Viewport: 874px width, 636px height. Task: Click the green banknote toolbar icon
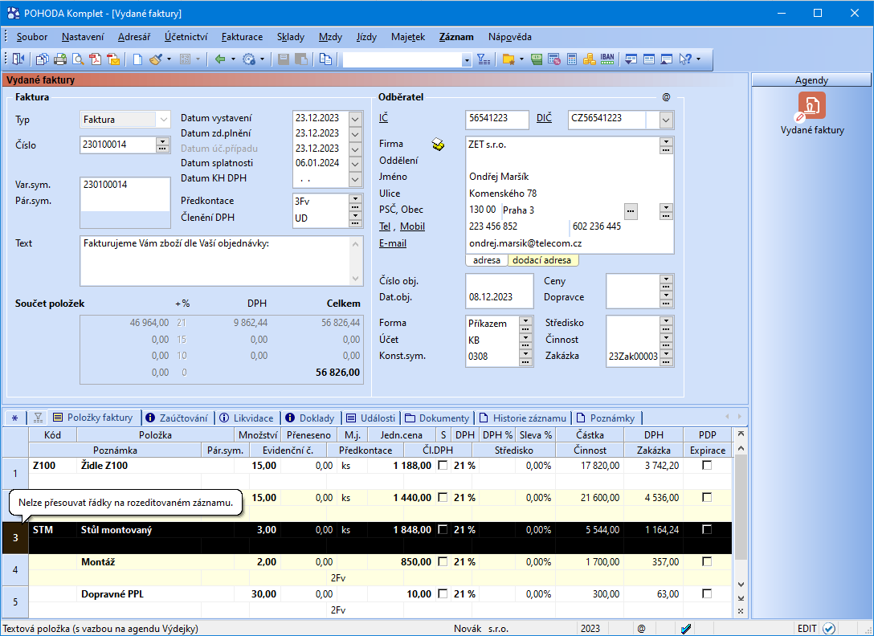point(537,59)
